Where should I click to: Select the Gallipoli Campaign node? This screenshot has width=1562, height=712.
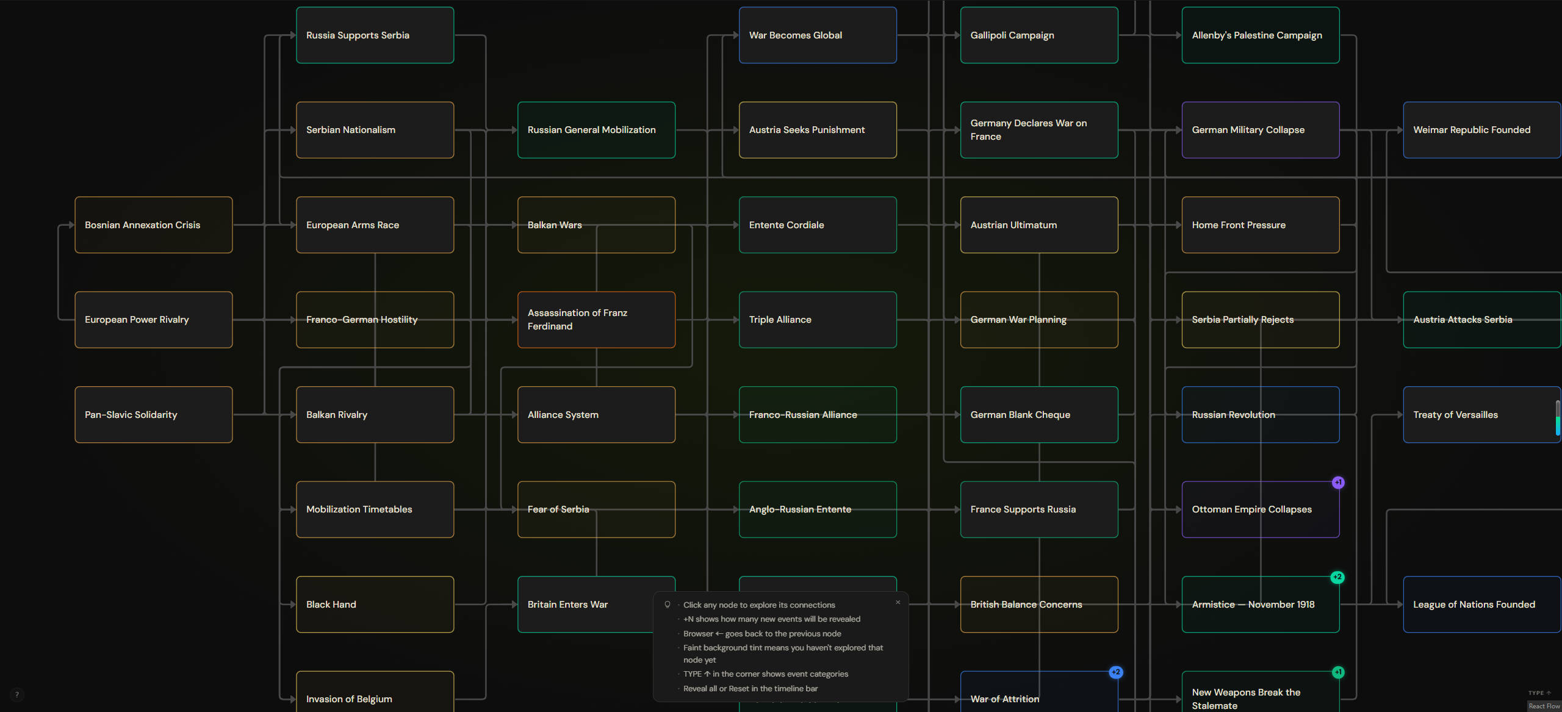[1039, 35]
